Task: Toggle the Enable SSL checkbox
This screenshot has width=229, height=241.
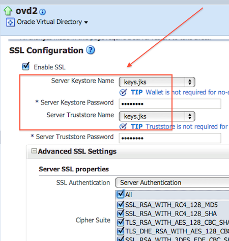Action: pos(26,66)
